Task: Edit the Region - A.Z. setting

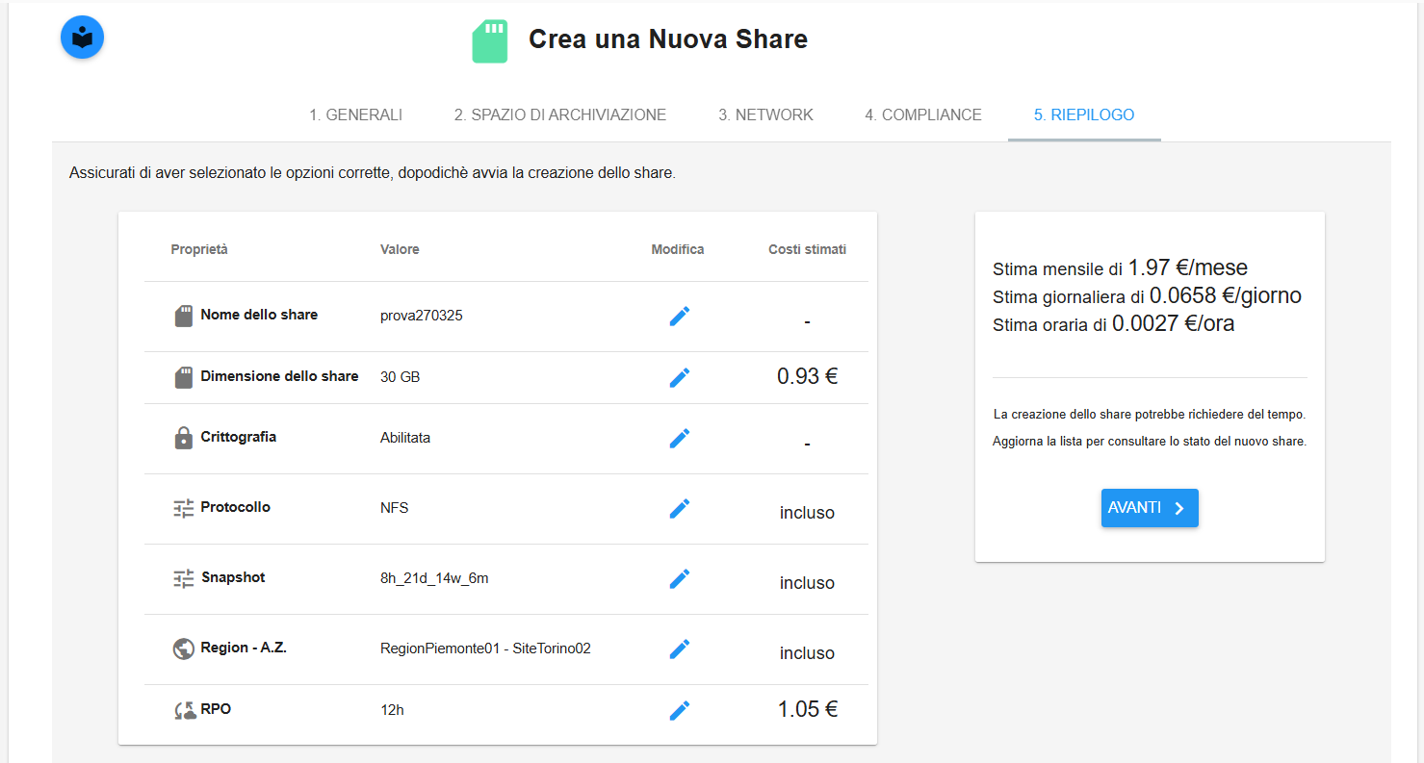Action: (680, 649)
